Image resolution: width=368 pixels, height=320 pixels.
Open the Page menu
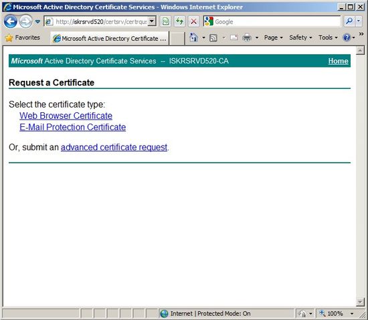click(274, 37)
